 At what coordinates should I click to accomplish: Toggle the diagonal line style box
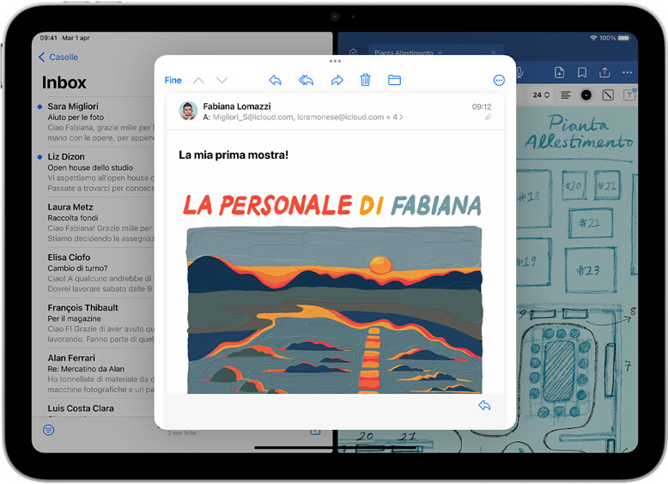pos(608,94)
